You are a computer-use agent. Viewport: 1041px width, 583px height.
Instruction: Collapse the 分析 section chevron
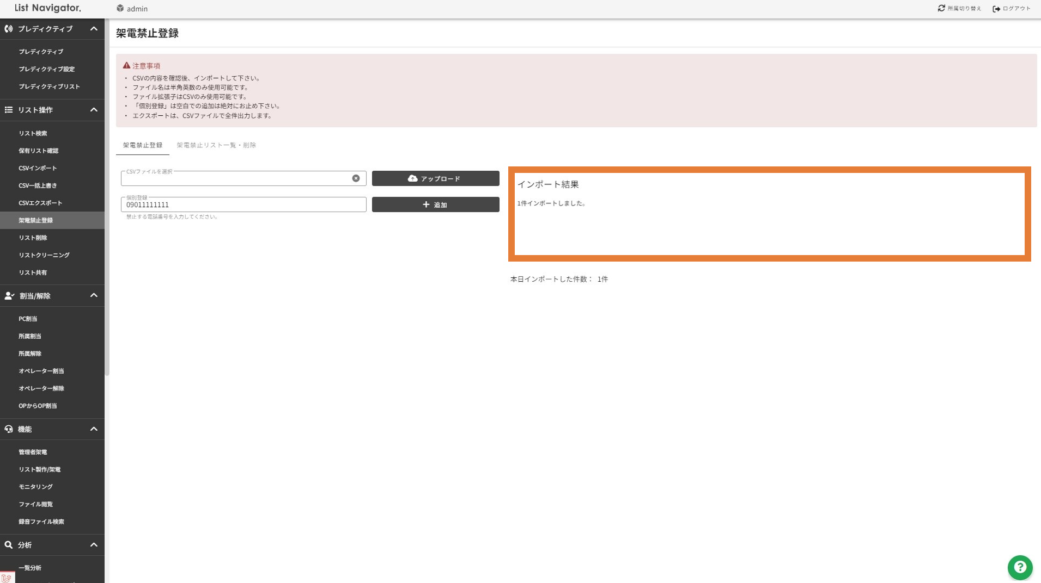point(94,545)
